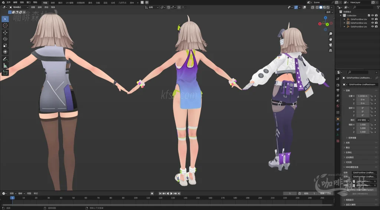Open the 帮助 Help menu
This screenshot has width=380, height=210.
tap(35, 3)
